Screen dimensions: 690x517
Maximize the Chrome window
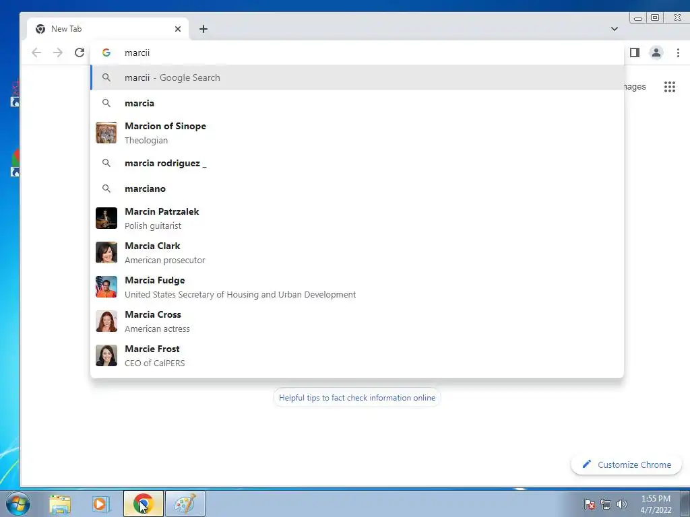tap(655, 18)
